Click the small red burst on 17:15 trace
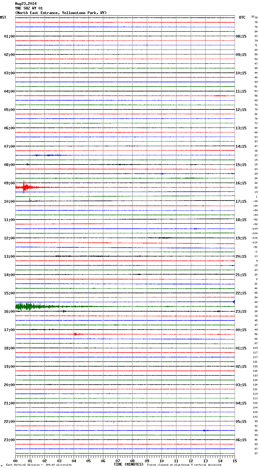This screenshot has height=469, width=259. [78, 334]
